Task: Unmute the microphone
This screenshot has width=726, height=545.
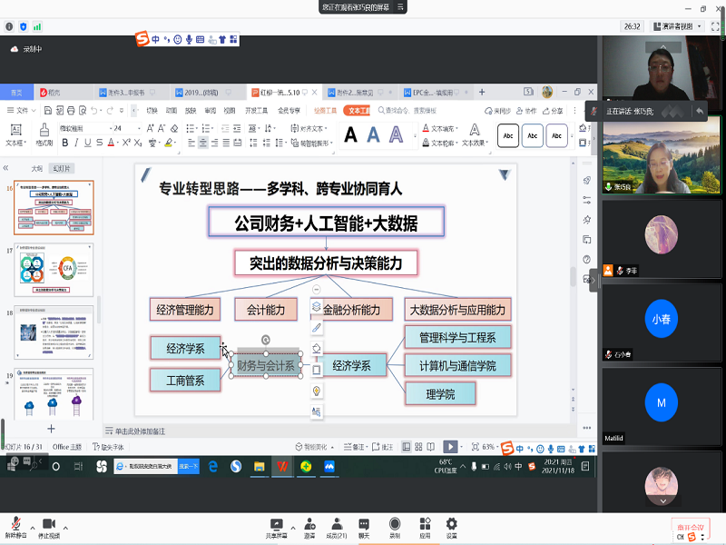Action: tap(15, 525)
